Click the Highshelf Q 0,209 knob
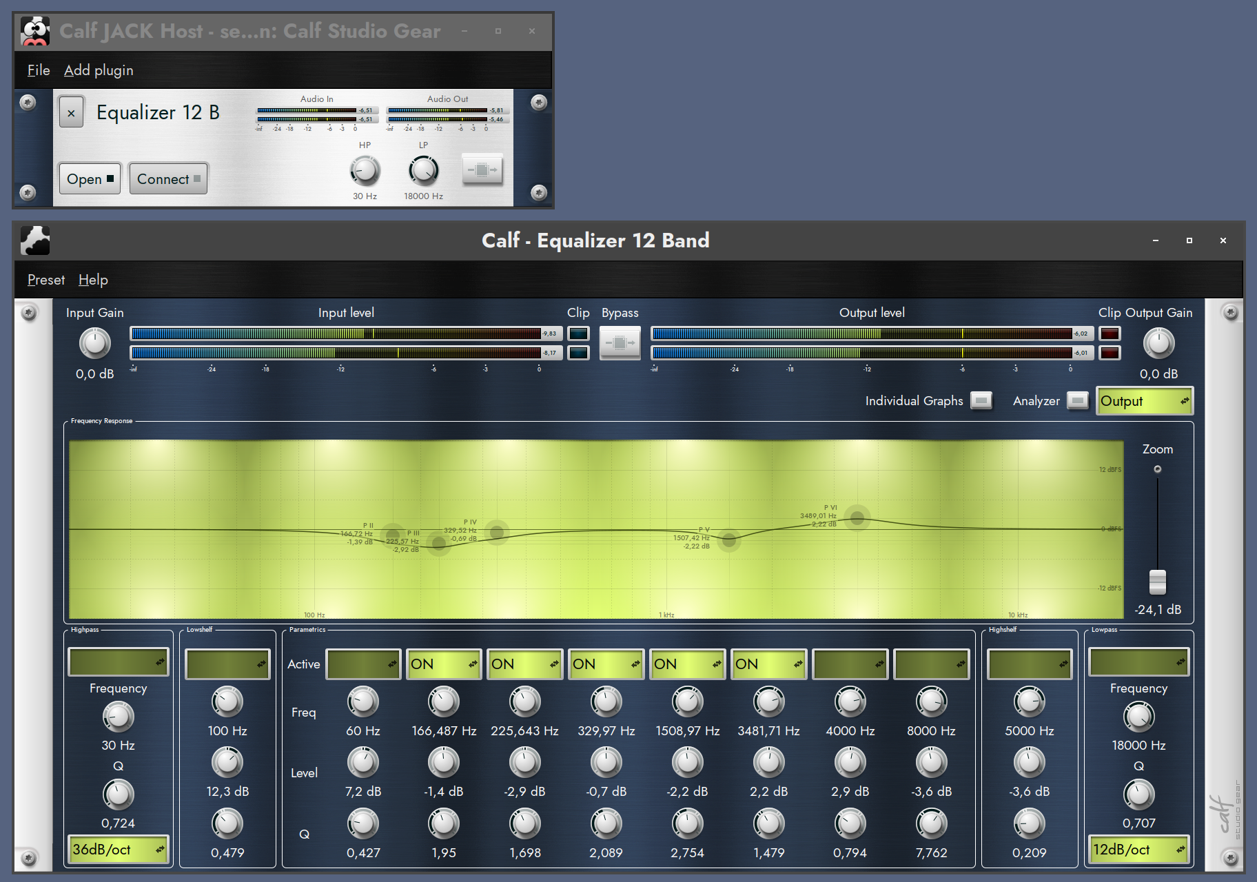Screen dimensions: 1257x882 (x=1029, y=823)
